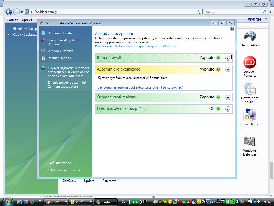This screenshot has height=206, width=274.
Task: Click the Centrum zabezpečení taskbar button
Action: pyautogui.click(x=106, y=202)
